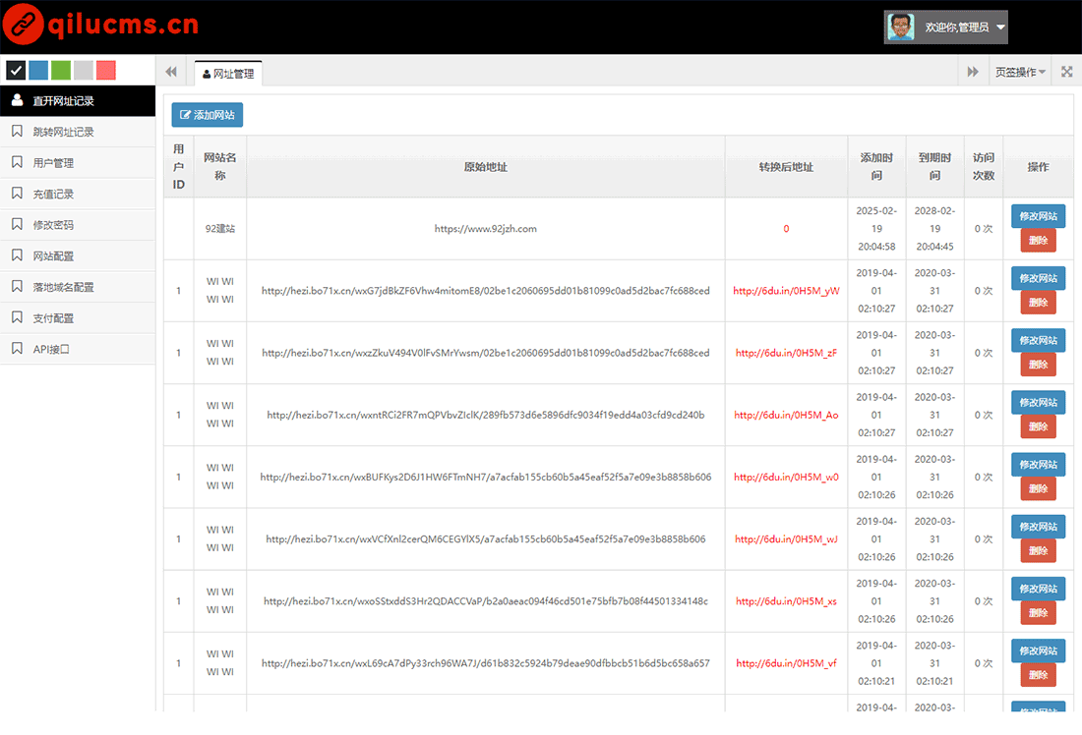Click 修改网站 for the 92建站 row
The image size is (1082, 735).
point(1039,216)
